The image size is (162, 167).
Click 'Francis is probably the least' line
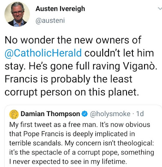coord(68,79)
